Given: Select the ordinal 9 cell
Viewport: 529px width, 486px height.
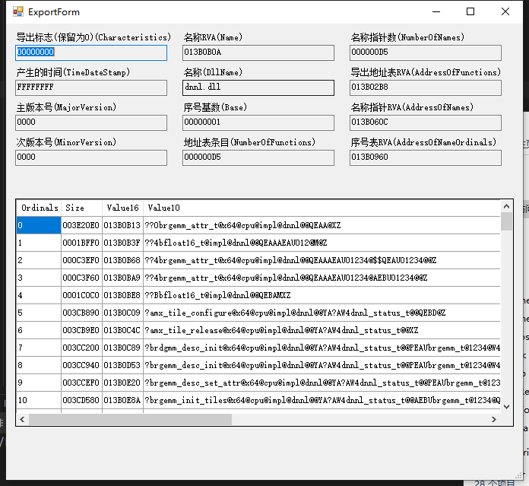Looking at the screenshot, I should 39,383.
